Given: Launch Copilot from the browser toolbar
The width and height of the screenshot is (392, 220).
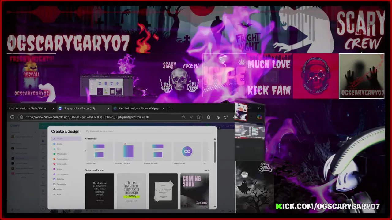Looking at the screenshot, I should click(259, 117).
